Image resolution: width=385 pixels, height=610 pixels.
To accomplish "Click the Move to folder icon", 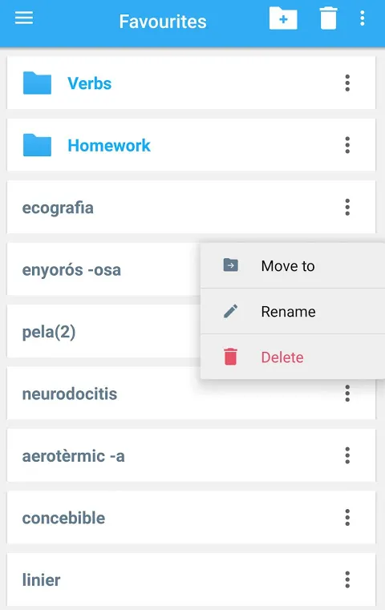I will [x=230, y=265].
